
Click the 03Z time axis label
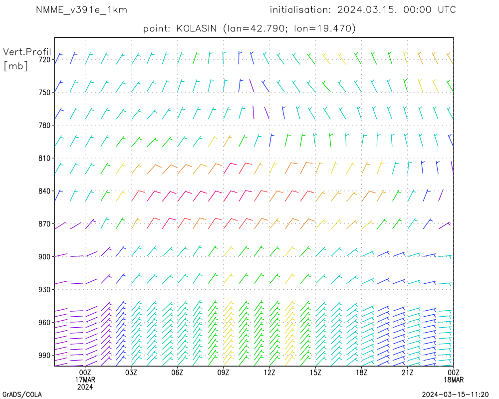point(131,373)
